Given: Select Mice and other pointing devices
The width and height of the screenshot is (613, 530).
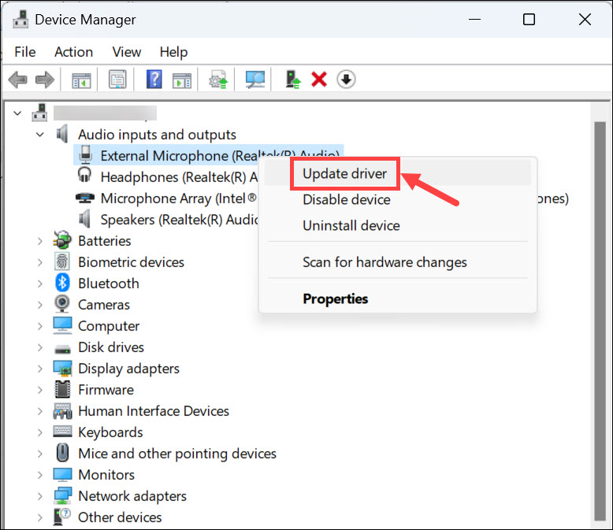Looking at the screenshot, I should [176, 454].
